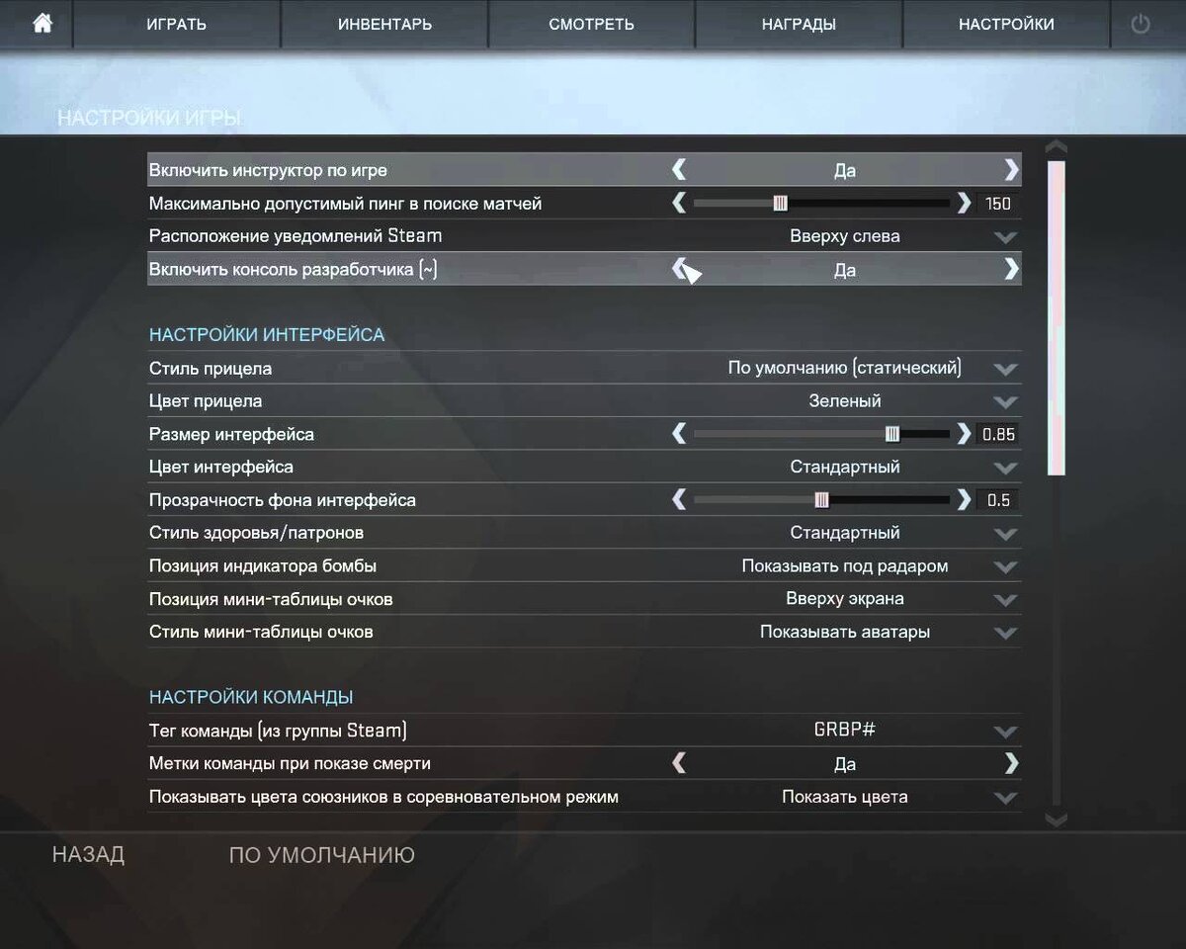
Task: Expand the Стиль прицела dropdown
Action: [x=1005, y=370]
